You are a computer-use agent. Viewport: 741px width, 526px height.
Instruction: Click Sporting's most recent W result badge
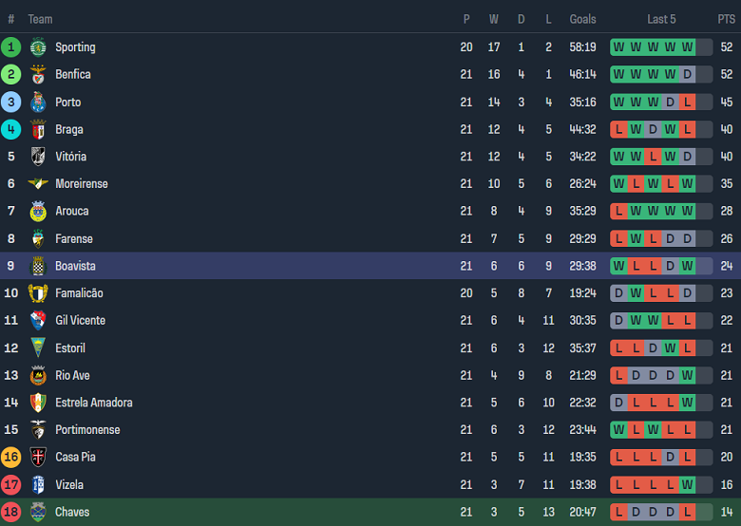[x=687, y=47]
